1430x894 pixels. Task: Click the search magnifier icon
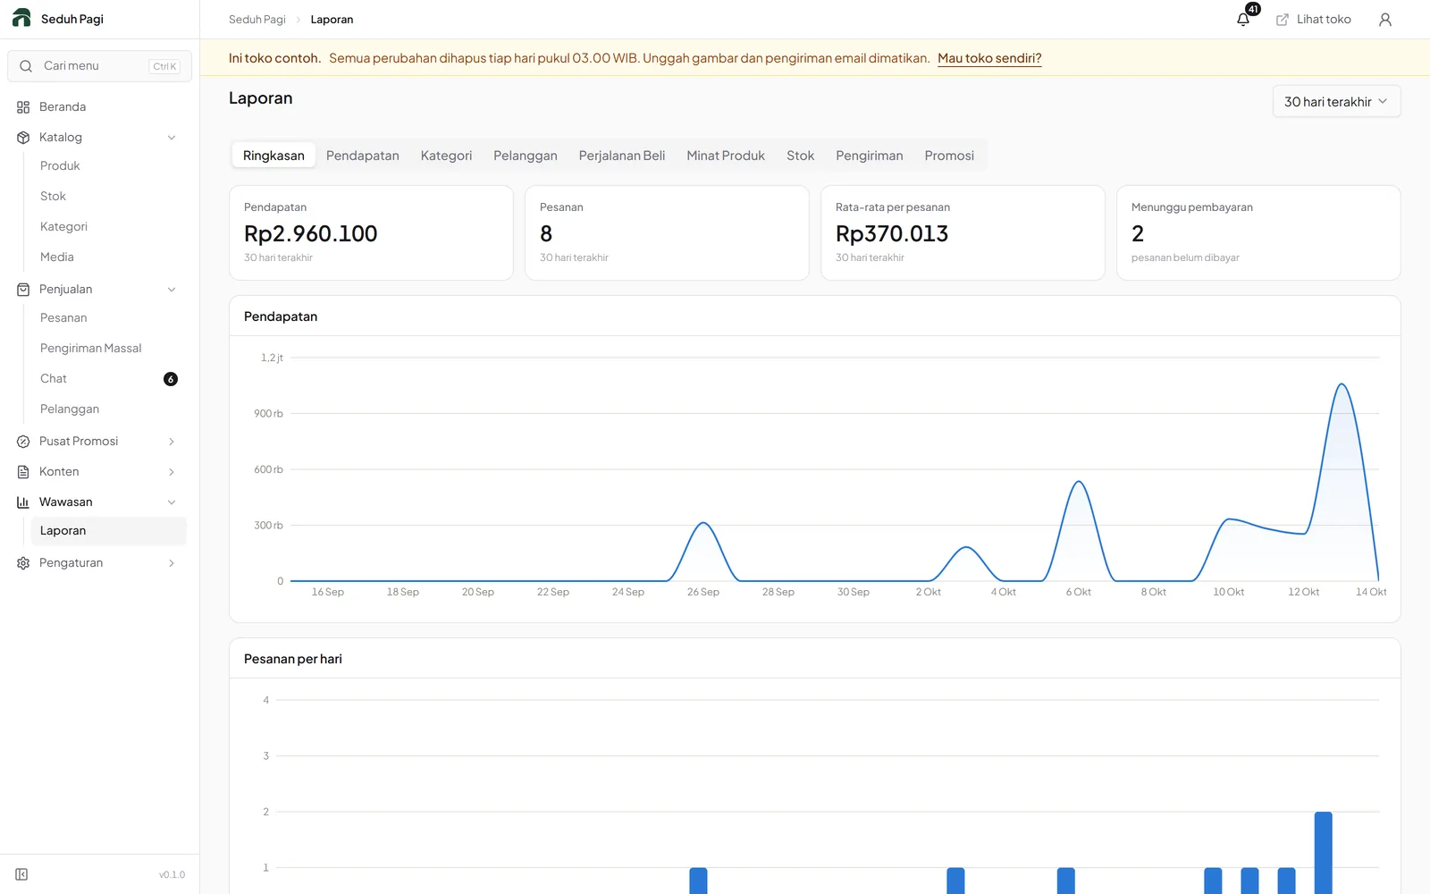[x=26, y=66]
